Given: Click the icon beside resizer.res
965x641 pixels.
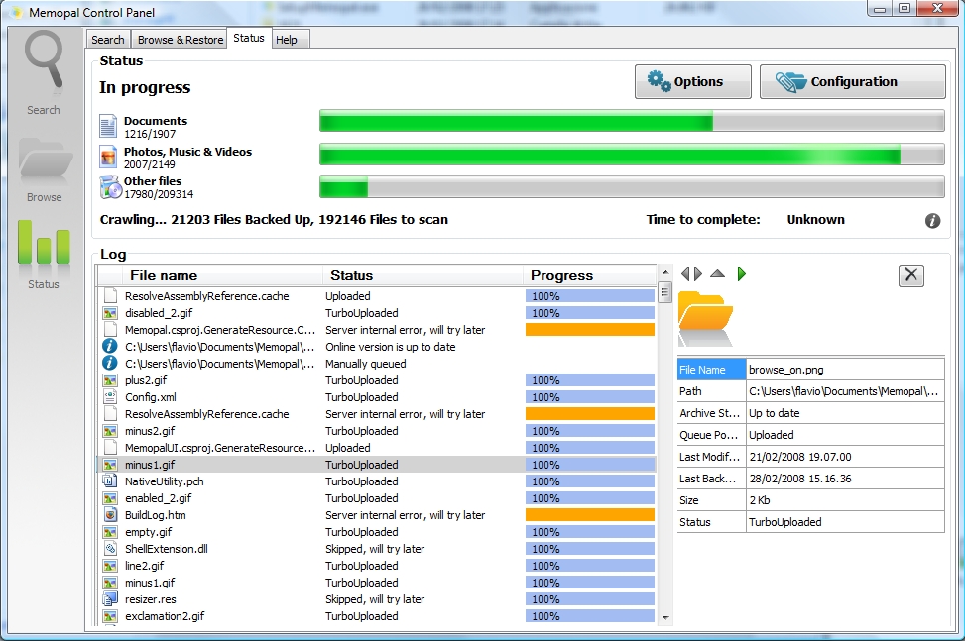Looking at the screenshot, I should [x=110, y=599].
